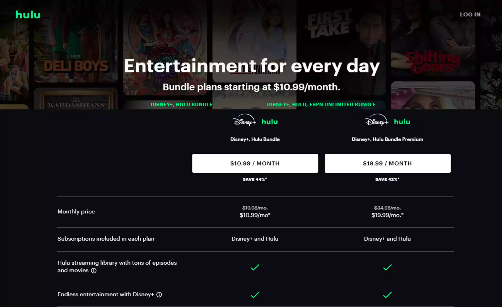
Task: Choose the $19.99 / month plan button
Action: (x=387, y=163)
